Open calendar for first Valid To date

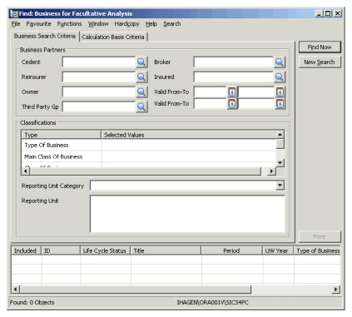280,92
